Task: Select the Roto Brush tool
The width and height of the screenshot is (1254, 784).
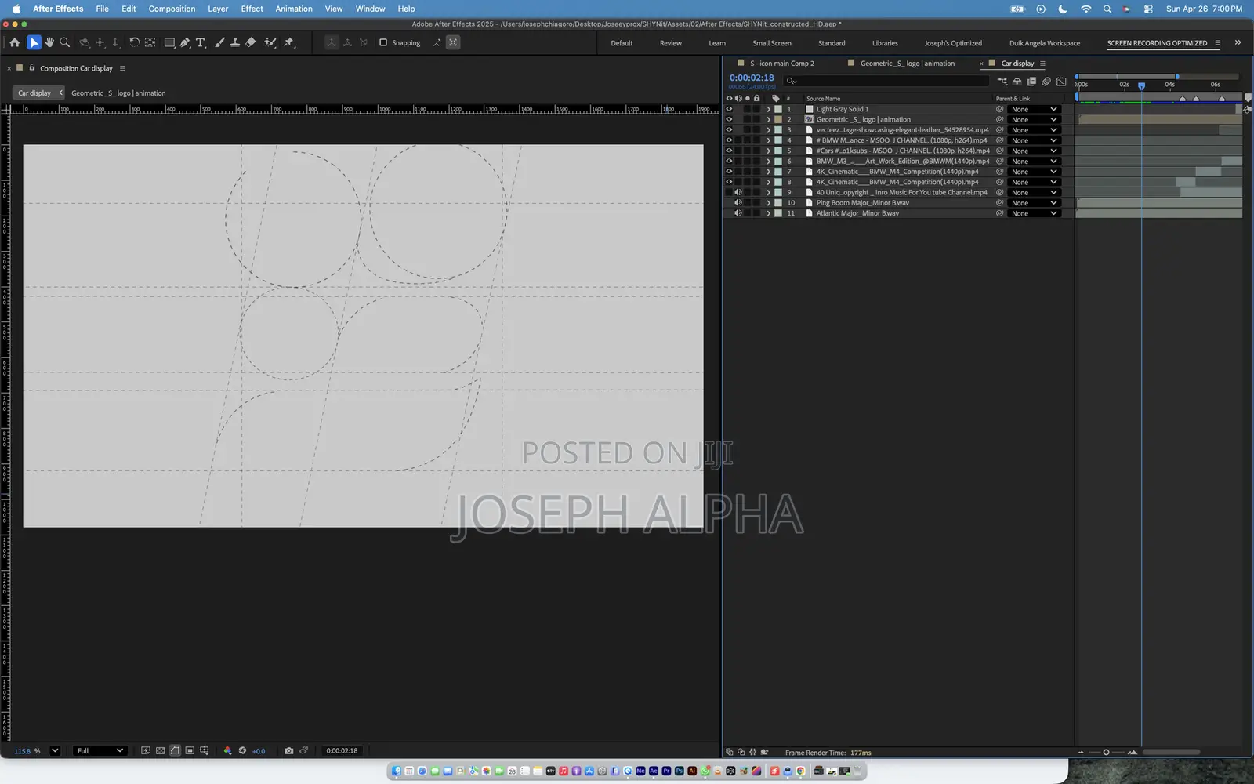Action: pos(270,42)
